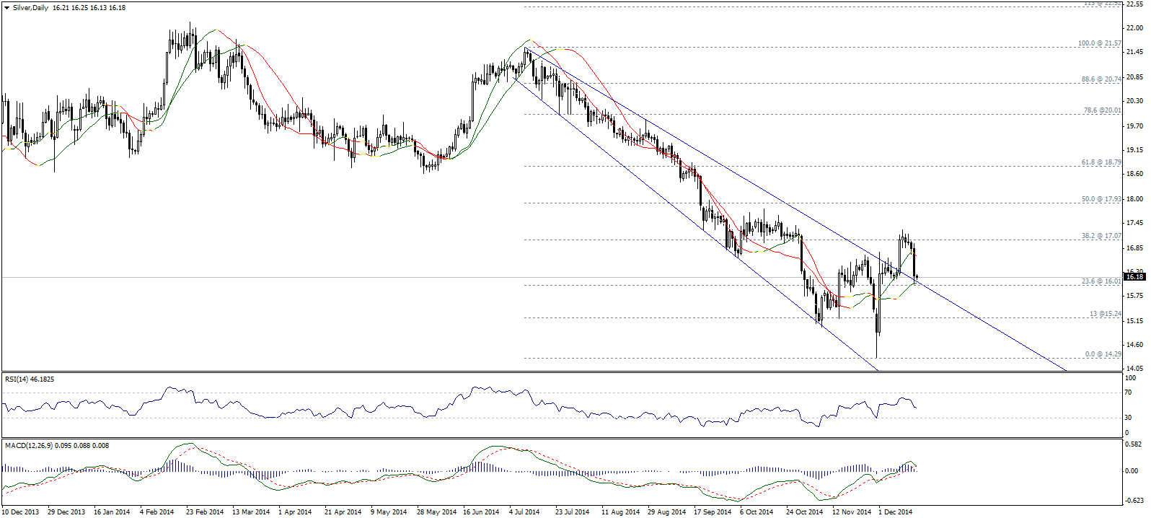Click date label "4 Jul 2014"
This screenshot has height=518, width=1151.
(x=525, y=512)
